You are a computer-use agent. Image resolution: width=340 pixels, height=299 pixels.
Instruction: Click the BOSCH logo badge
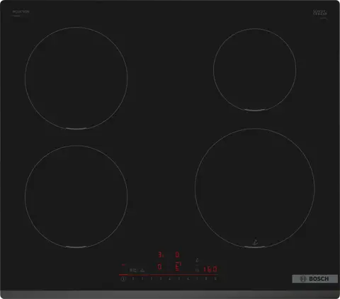(314, 279)
